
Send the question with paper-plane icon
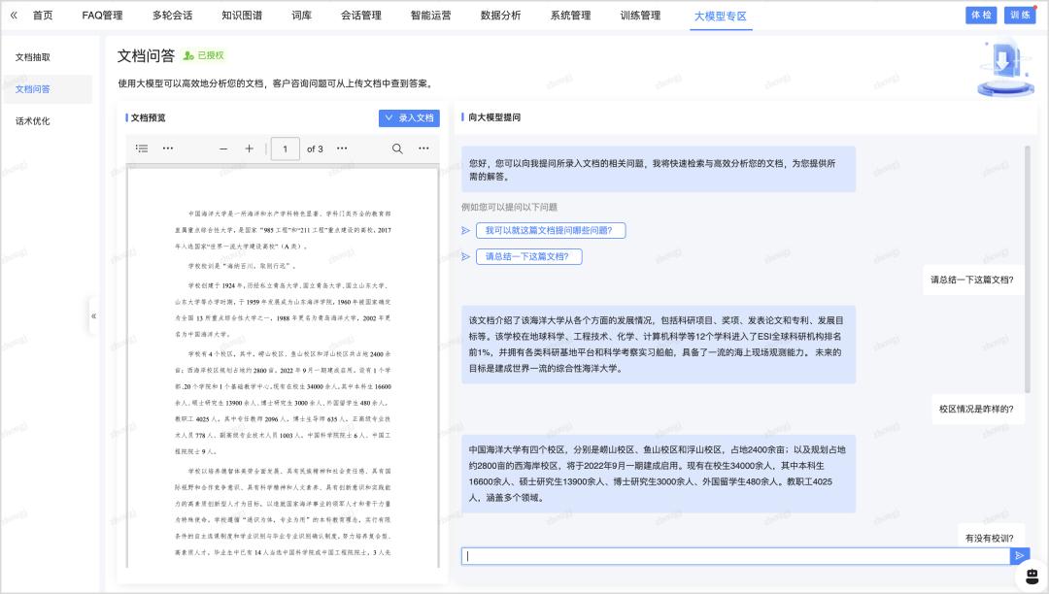(1019, 556)
